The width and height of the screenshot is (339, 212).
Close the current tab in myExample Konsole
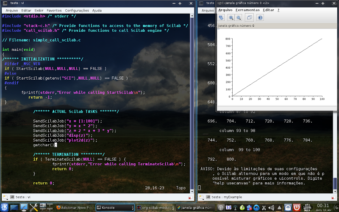coord(333,197)
